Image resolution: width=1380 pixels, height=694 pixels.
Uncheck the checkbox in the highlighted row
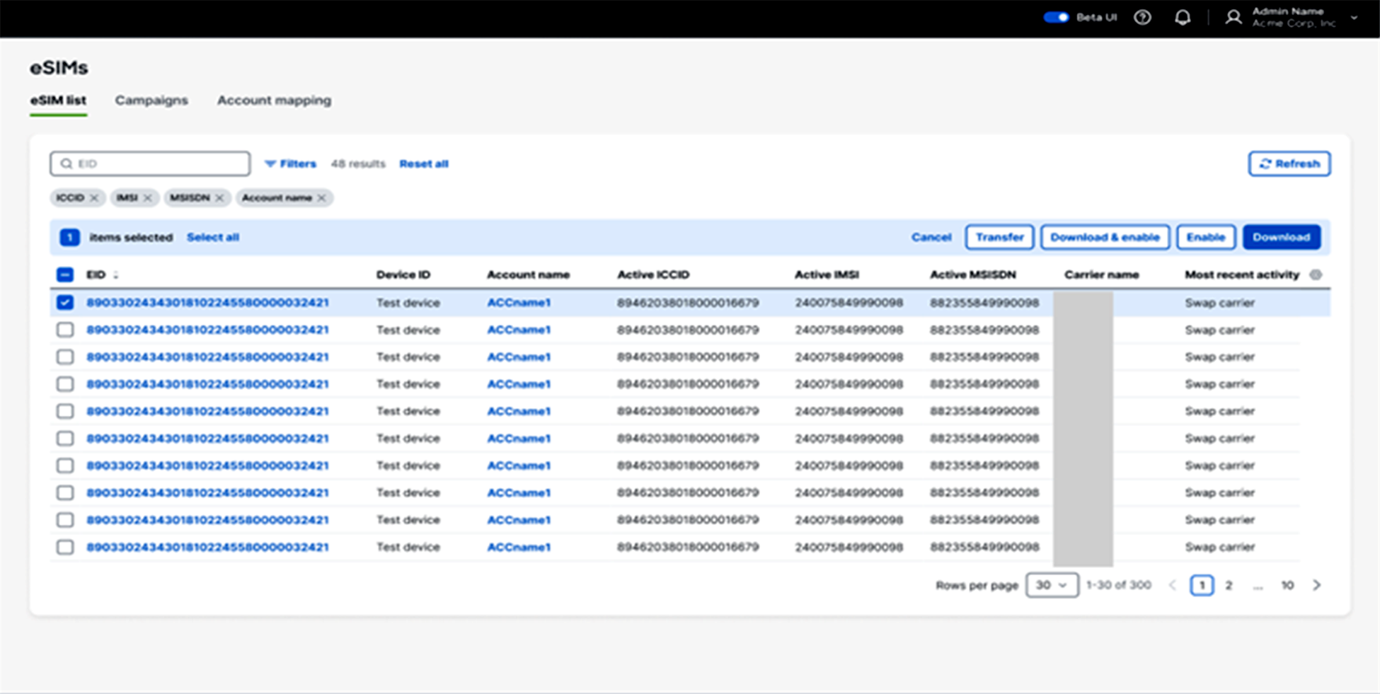[64, 303]
